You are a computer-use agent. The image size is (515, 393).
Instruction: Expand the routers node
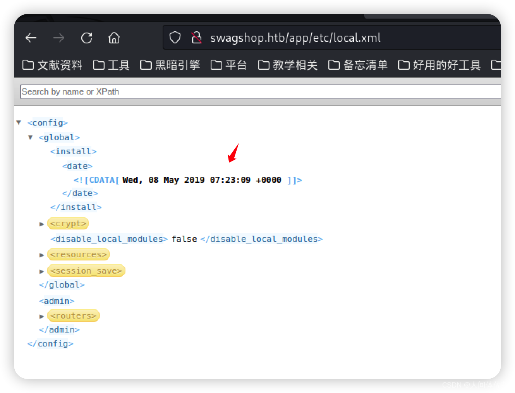pos(42,316)
